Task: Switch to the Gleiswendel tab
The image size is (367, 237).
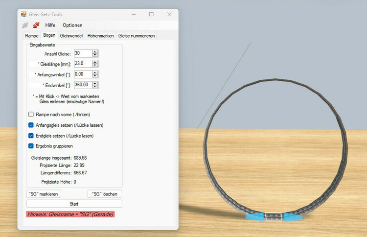Action: point(71,36)
